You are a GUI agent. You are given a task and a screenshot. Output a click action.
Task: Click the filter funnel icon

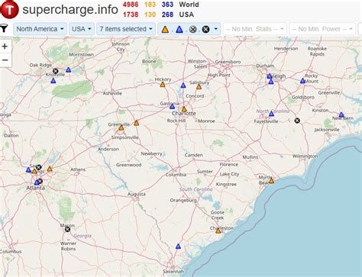4,28
